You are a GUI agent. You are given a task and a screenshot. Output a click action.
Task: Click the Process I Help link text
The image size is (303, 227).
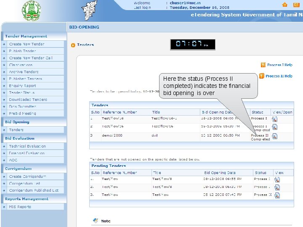280,65
